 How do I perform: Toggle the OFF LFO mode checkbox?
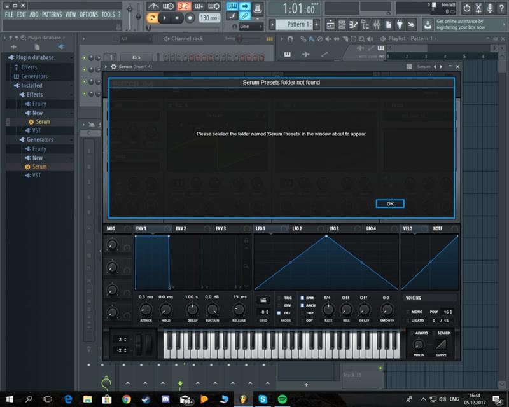pyautogui.click(x=279, y=313)
